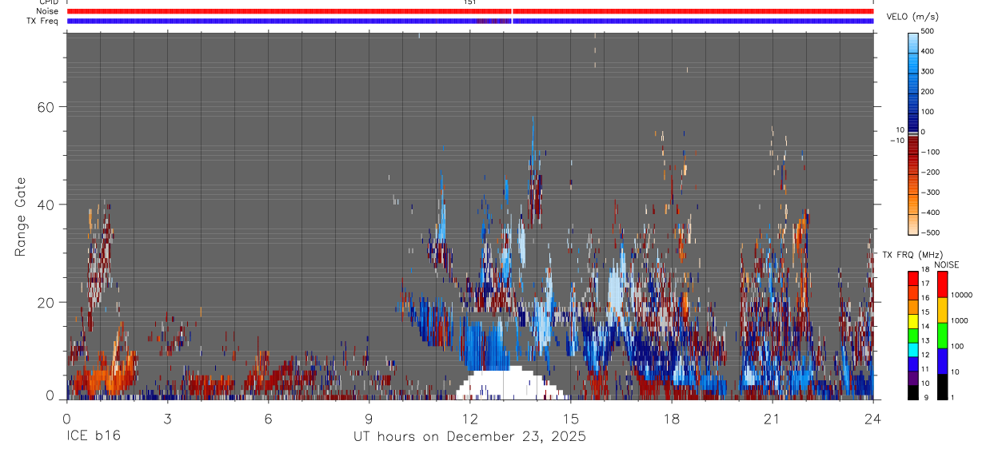Click the 11 tick in TX FRQ legend
Screen dimensions: 982x453
tap(924, 369)
